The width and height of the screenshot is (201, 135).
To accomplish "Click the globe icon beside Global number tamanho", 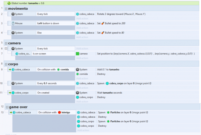I will (9, 3).
